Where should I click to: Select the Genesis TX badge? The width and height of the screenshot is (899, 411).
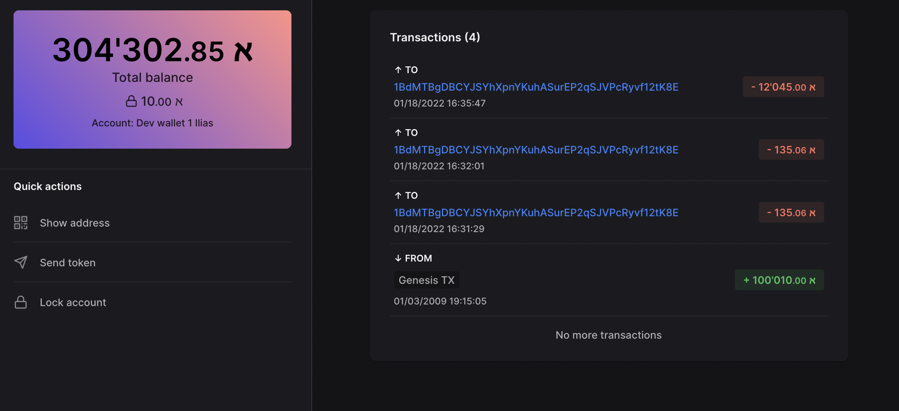(x=426, y=280)
